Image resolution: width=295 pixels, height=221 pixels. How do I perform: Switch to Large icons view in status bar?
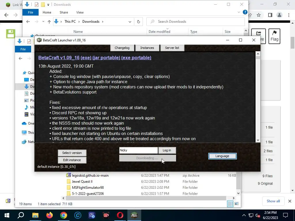click(237, 204)
